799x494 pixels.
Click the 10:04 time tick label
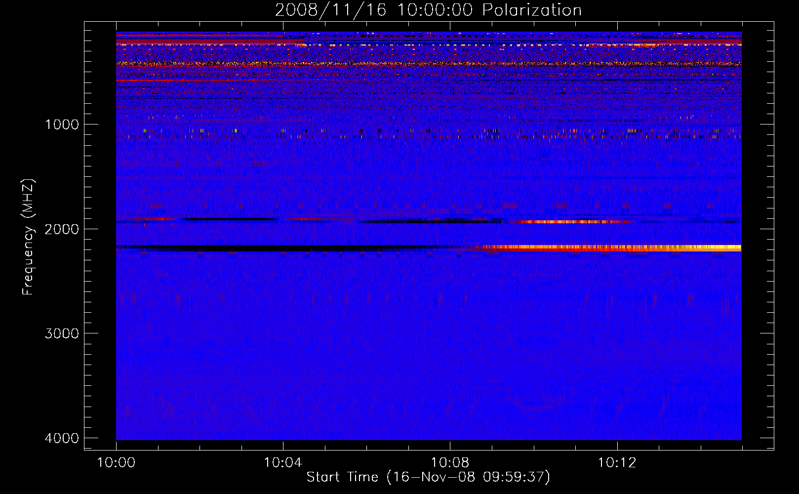tap(283, 463)
